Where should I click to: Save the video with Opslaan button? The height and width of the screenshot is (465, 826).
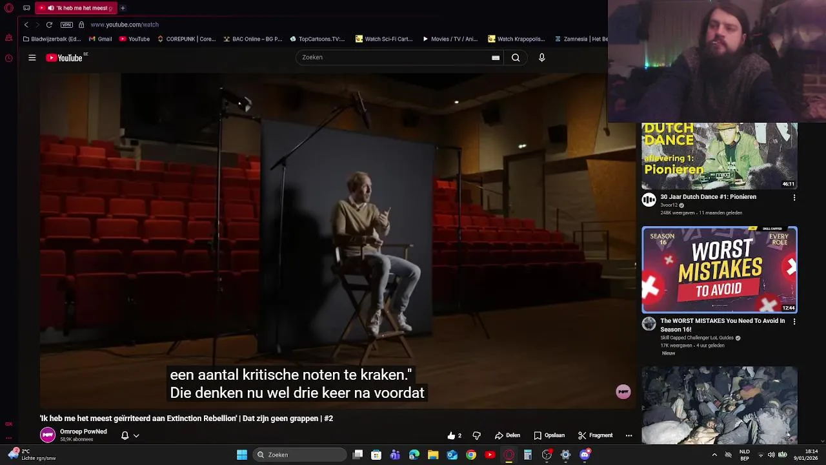tap(549, 435)
